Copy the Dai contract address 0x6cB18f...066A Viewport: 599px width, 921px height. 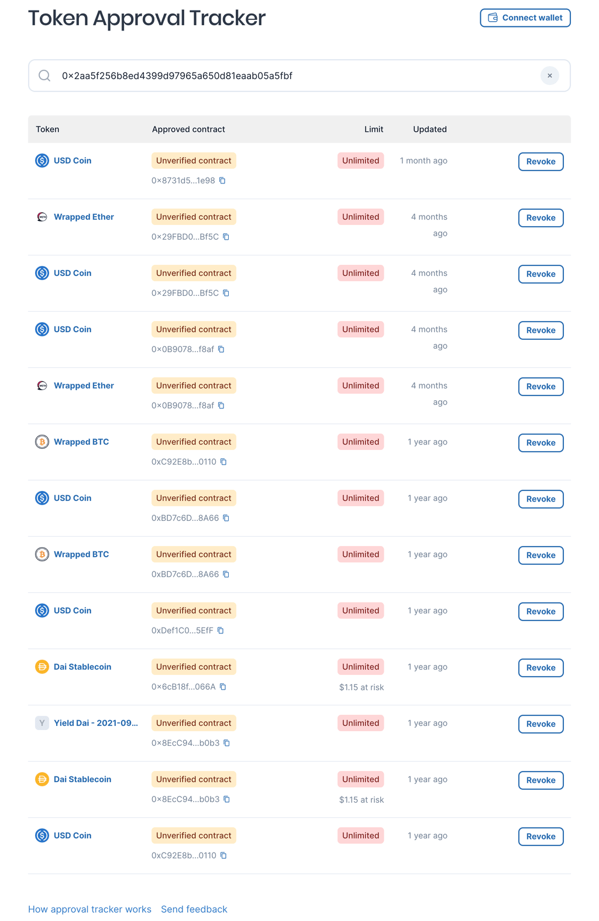(222, 687)
